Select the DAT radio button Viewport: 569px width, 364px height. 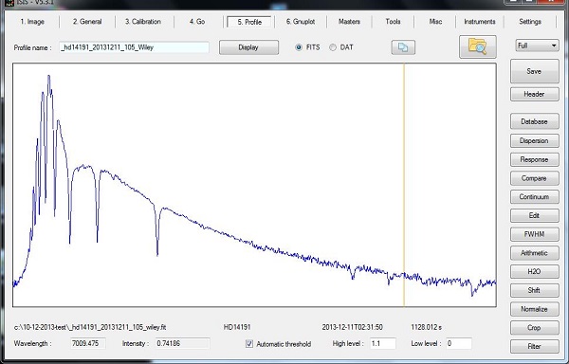click(x=333, y=47)
